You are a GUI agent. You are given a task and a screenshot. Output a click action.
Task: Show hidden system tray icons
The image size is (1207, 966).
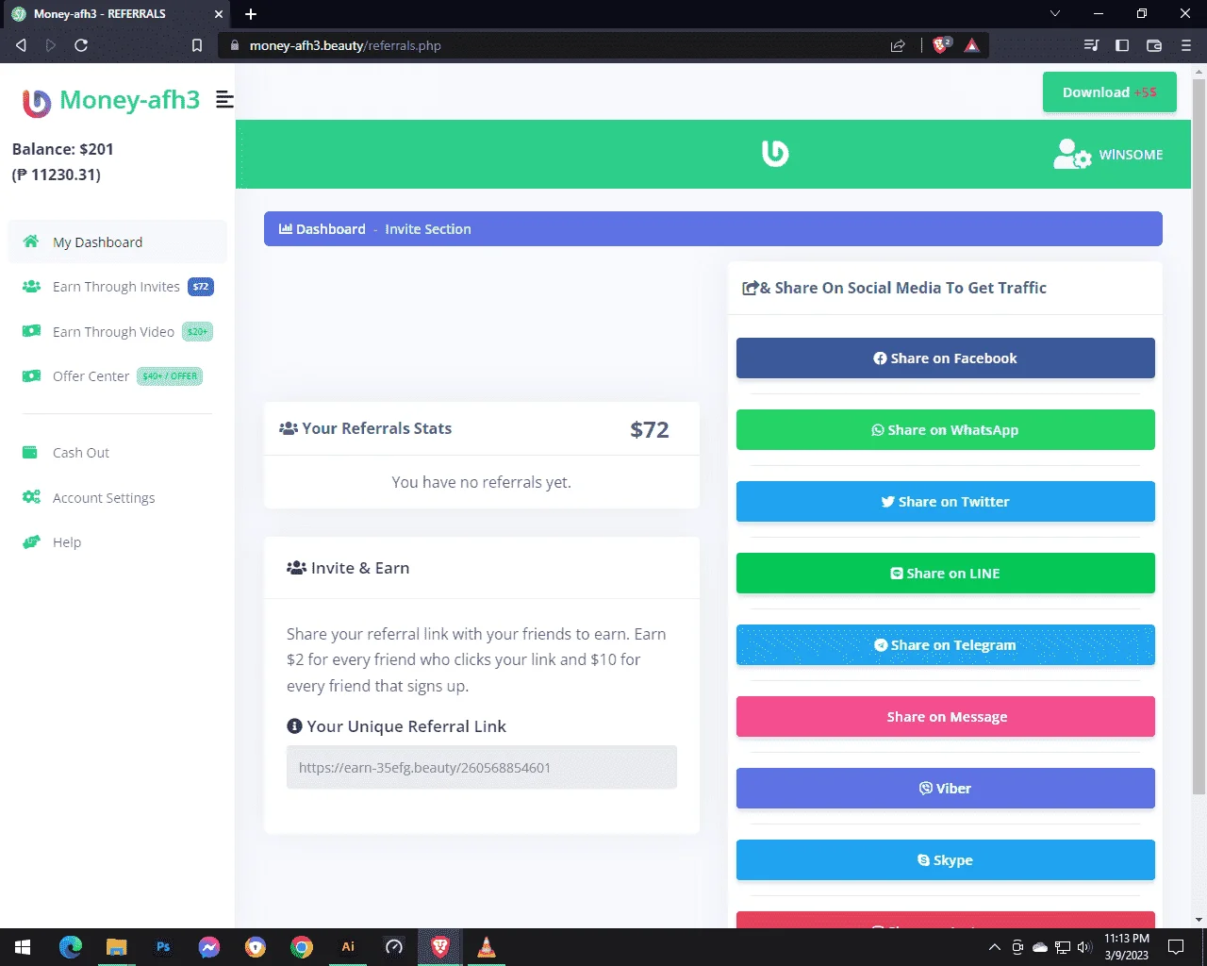click(x=994, y=947)
